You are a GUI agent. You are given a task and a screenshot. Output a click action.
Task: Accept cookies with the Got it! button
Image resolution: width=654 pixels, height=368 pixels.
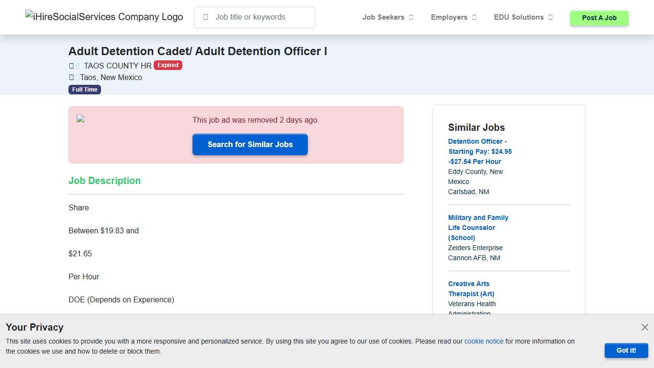[x=626, y=350]
